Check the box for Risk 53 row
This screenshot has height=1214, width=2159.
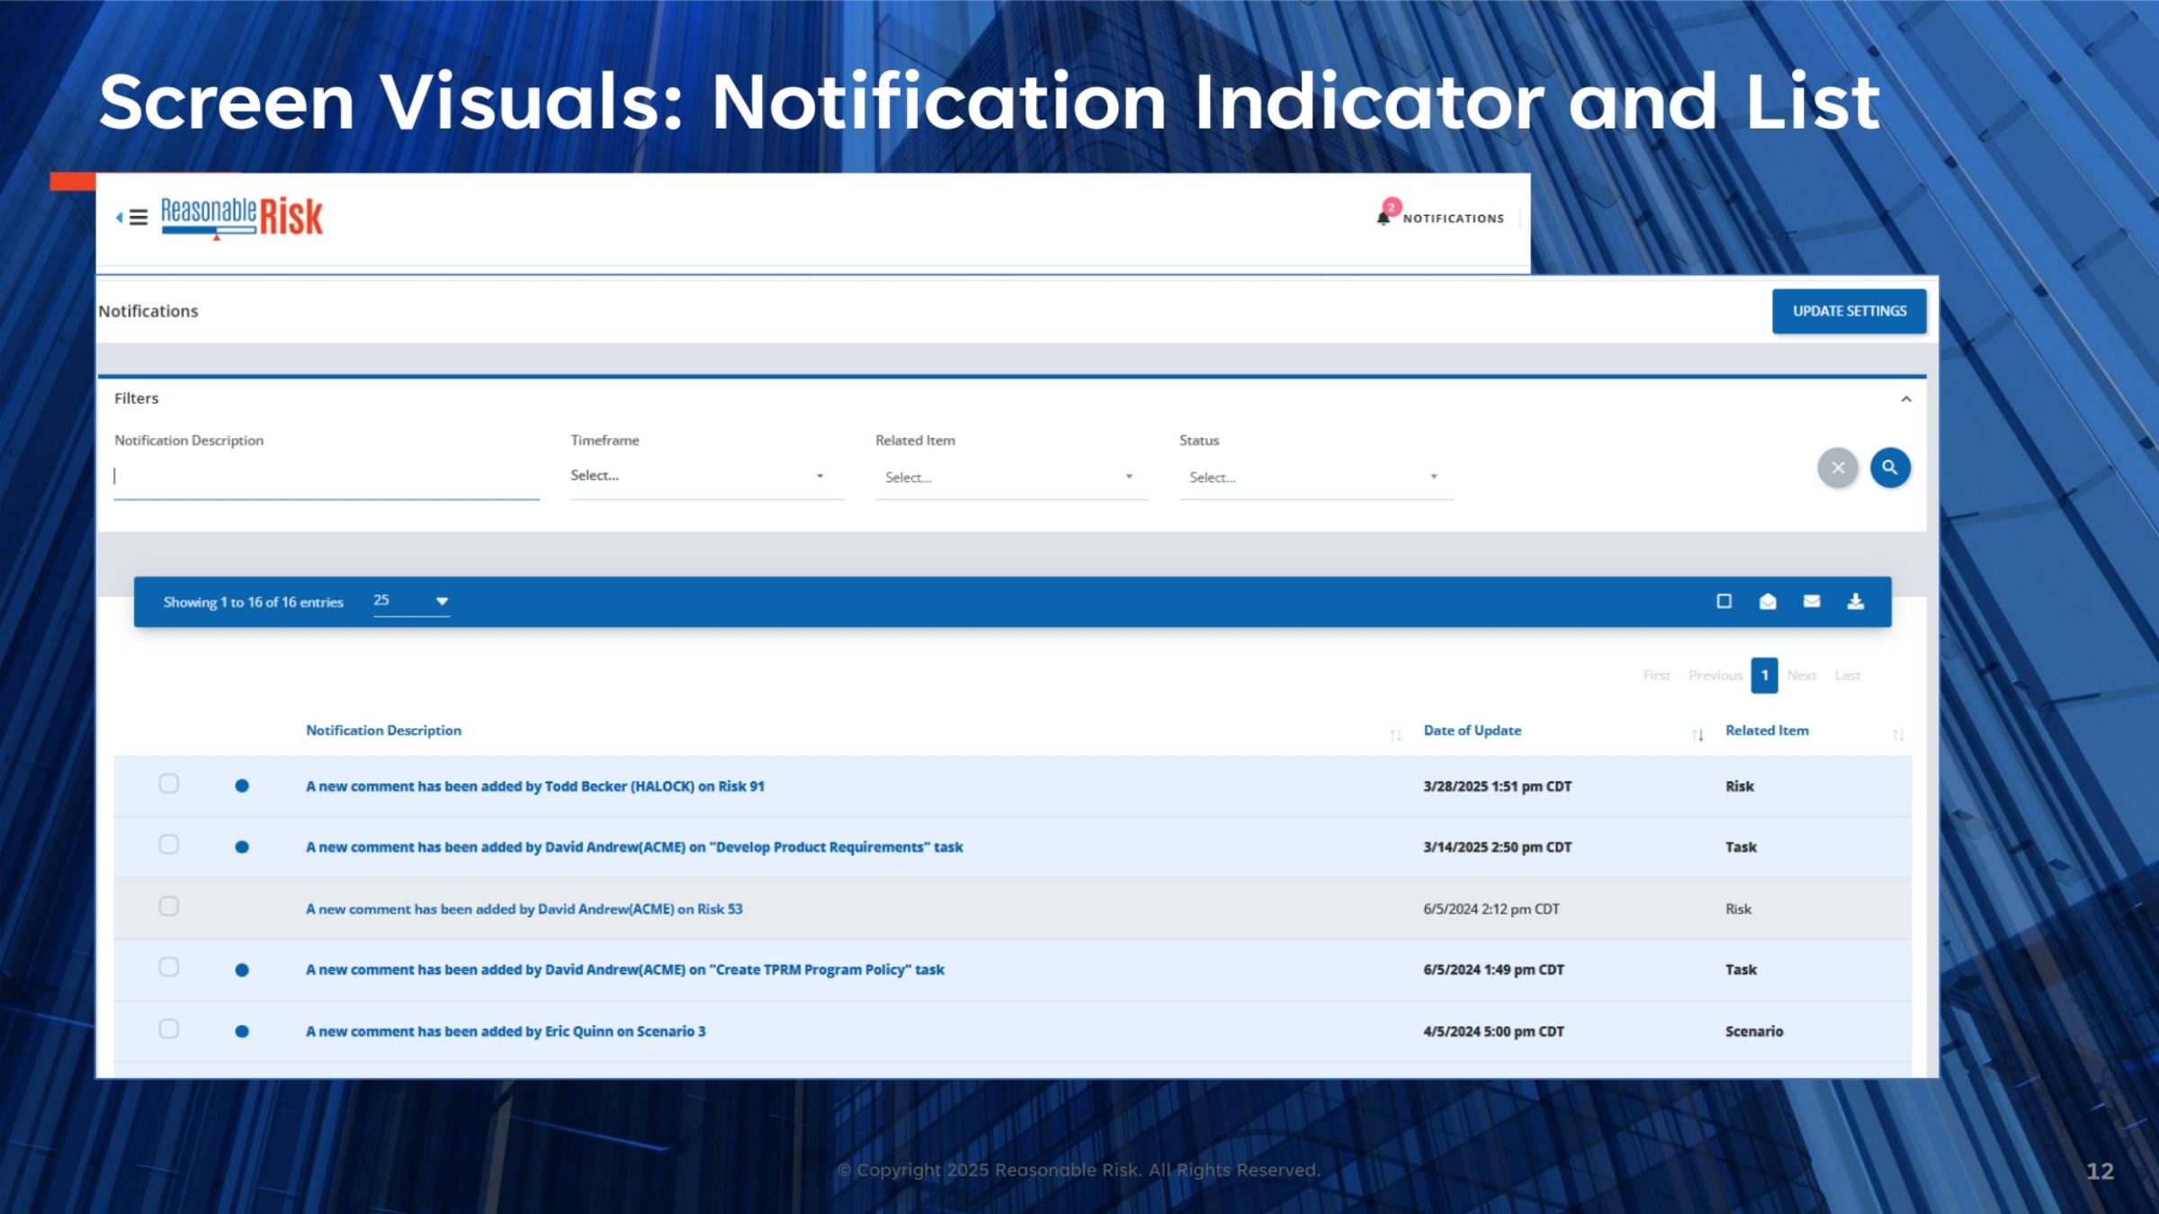coord(168,906)
